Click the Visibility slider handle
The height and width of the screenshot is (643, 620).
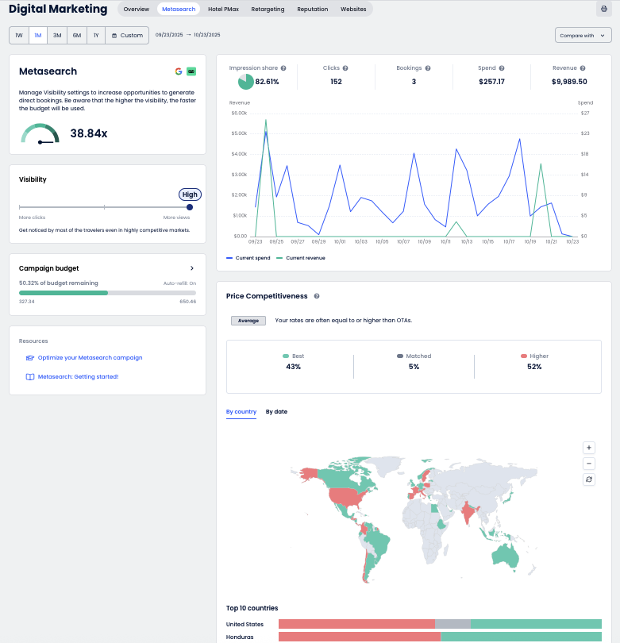pos(189,207)
